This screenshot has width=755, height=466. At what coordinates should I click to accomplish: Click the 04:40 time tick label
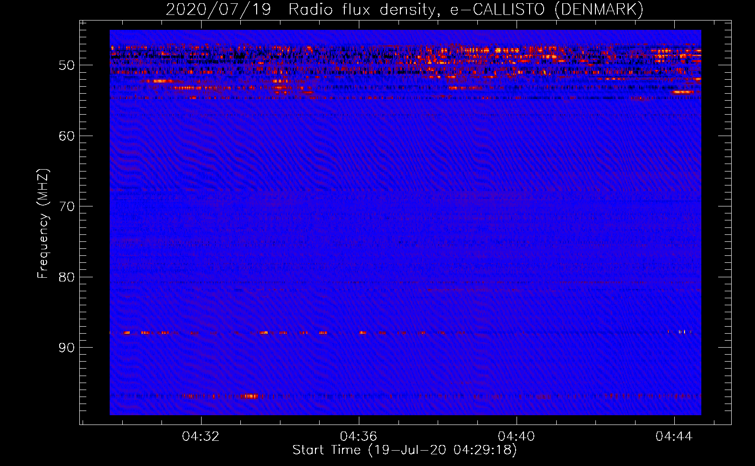[516, 437]
